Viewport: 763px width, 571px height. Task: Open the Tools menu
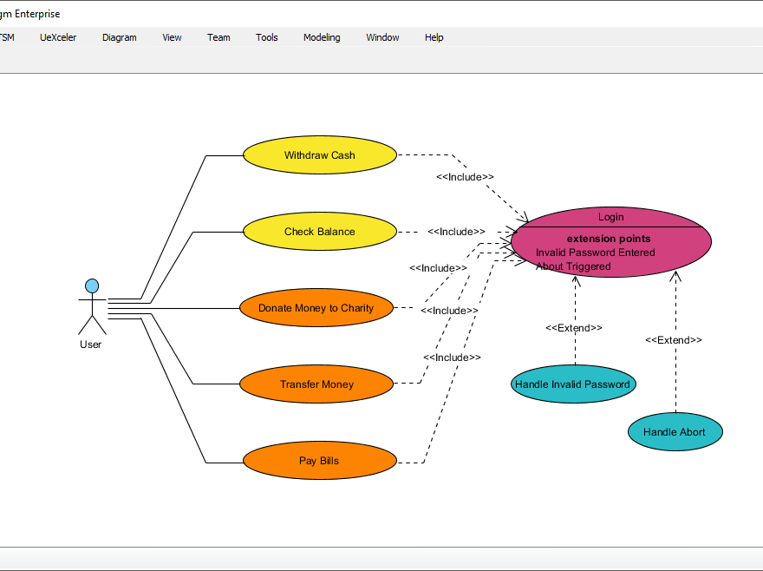click(x=266, y=37)
